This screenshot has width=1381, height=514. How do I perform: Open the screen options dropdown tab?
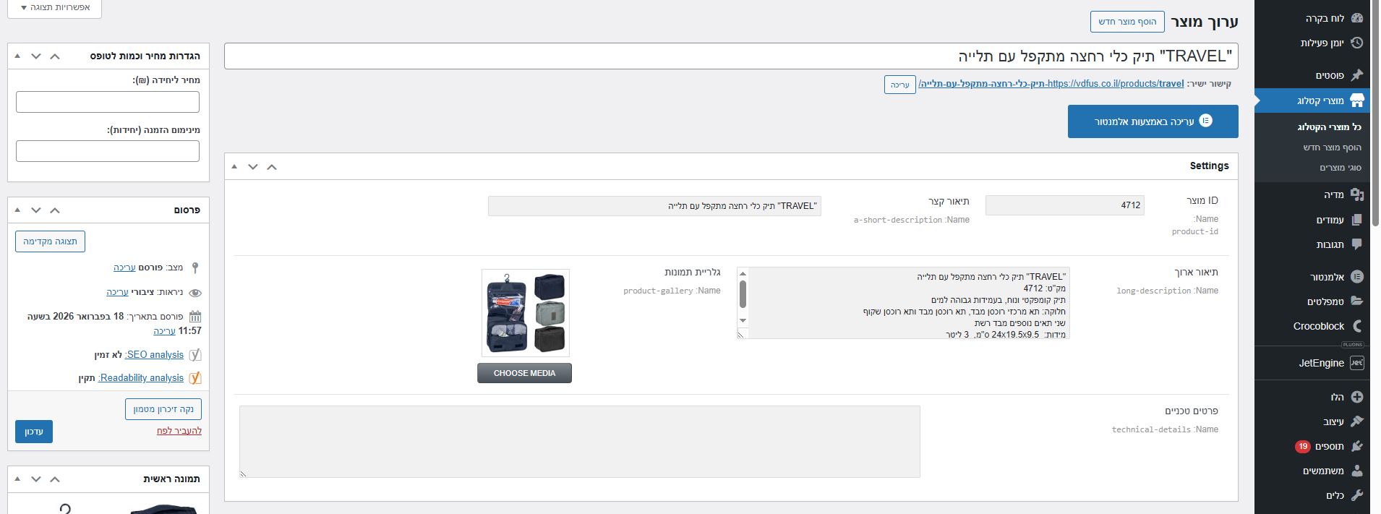point(54,8)
